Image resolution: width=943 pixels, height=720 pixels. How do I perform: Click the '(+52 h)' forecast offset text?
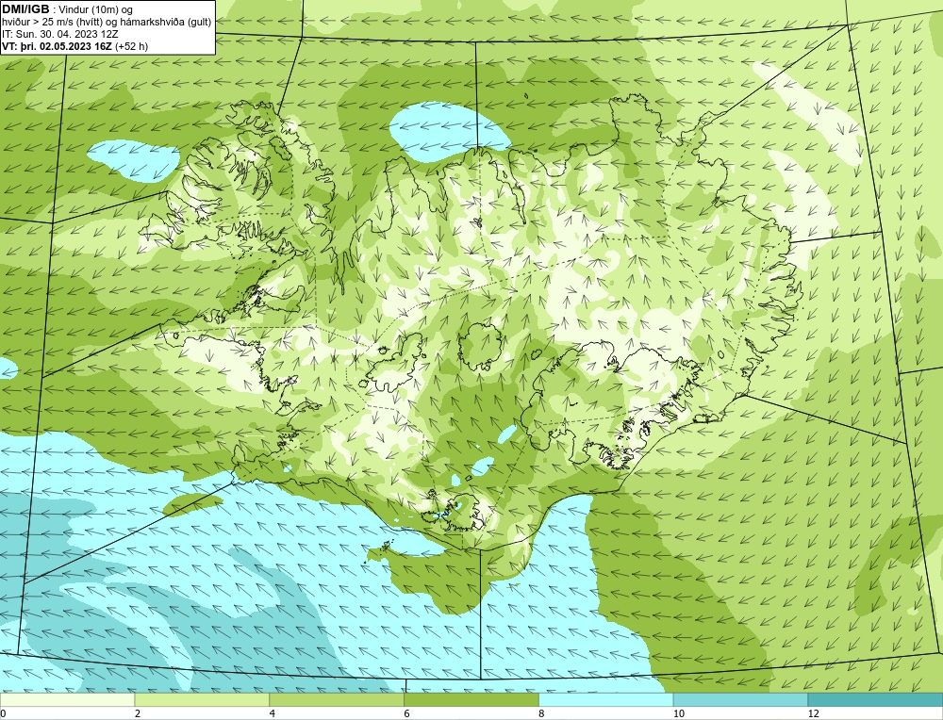132,45
